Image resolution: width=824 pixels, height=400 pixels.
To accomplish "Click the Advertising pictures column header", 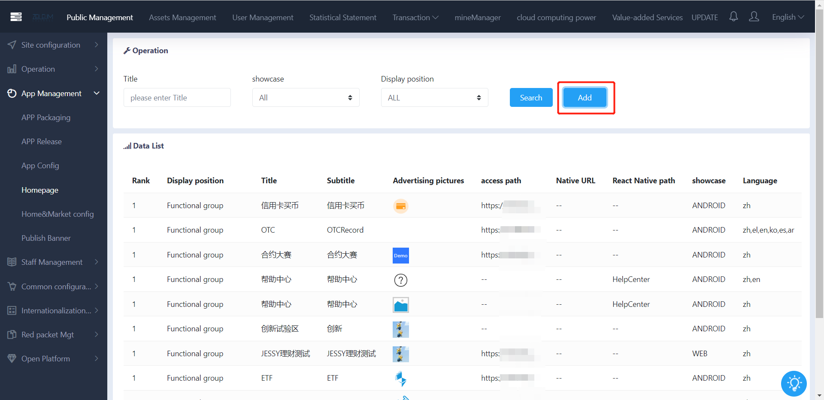I will pyautogui.click(x=428, y=181).
